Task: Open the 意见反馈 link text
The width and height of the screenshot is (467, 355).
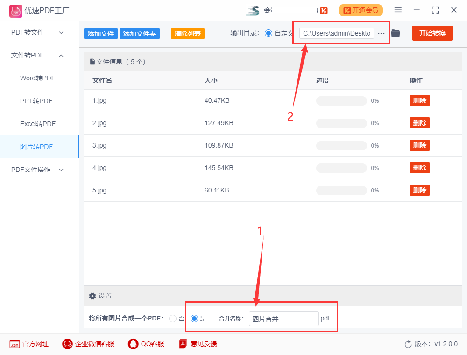Action: click(x=204, y=344)
